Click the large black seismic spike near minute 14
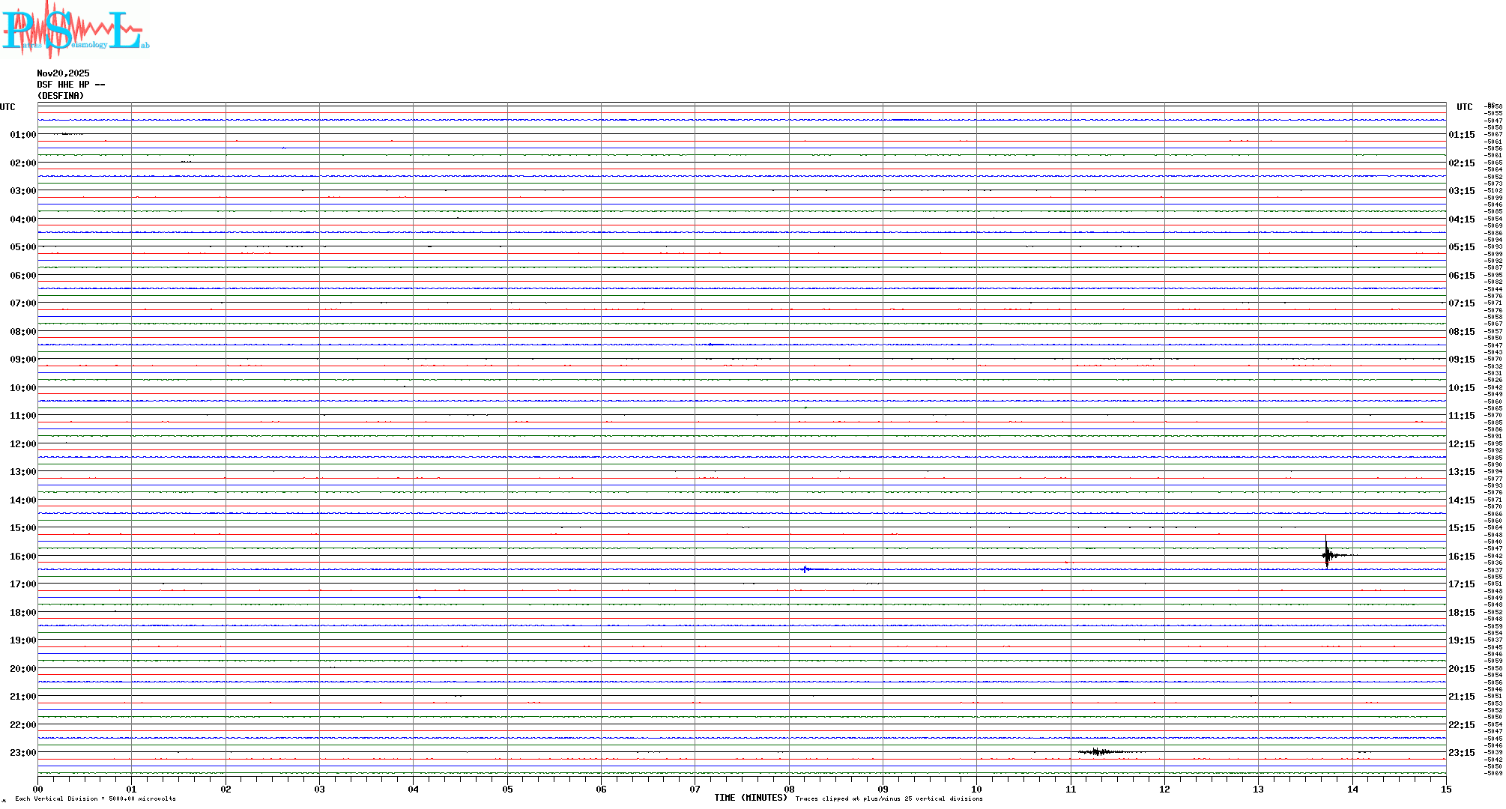Screen dimensions: 1506x809 (x=1326, y=555)
